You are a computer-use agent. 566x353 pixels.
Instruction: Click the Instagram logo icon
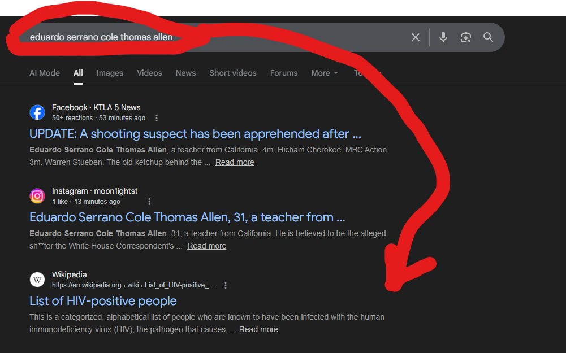pyautogui.click(x=37, y=196)
